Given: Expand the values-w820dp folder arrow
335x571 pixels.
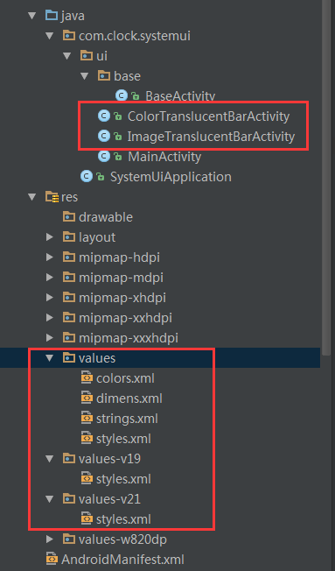Looking at the screenshot, I should tap(50, 539).
